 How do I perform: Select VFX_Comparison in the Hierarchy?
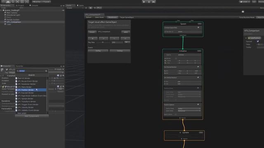coord(14,22)
